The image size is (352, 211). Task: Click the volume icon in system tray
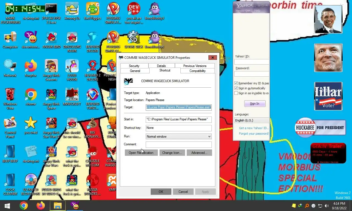pos(326,206)
